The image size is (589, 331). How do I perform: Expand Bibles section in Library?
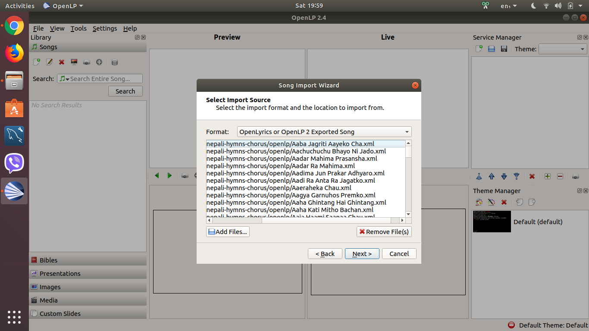[x=88, y=260]
